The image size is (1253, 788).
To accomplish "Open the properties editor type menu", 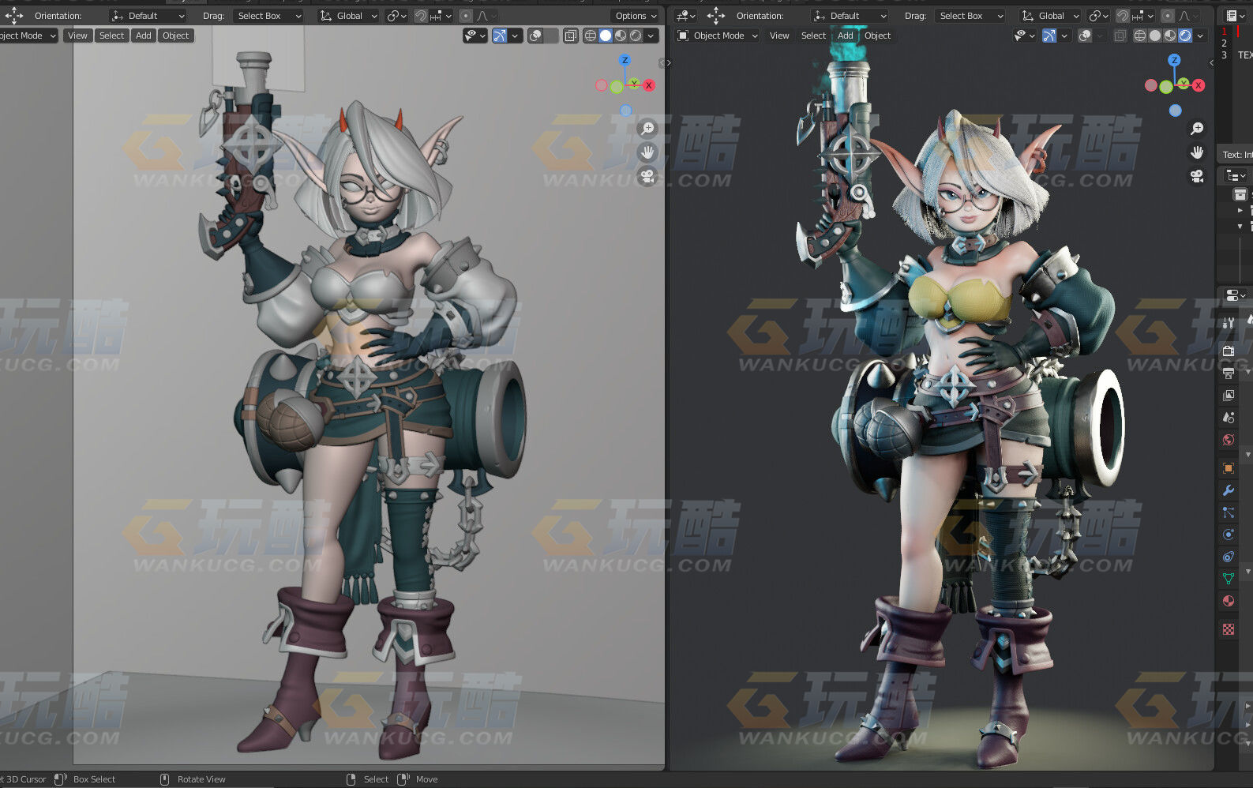I will (1235, 295).
